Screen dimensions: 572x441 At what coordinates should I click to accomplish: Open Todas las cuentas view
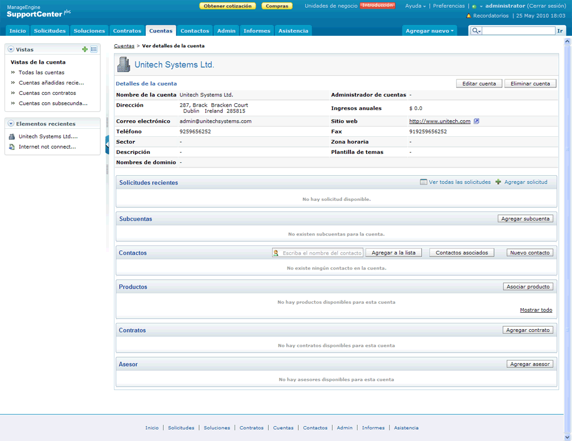[x=41, y=72]
